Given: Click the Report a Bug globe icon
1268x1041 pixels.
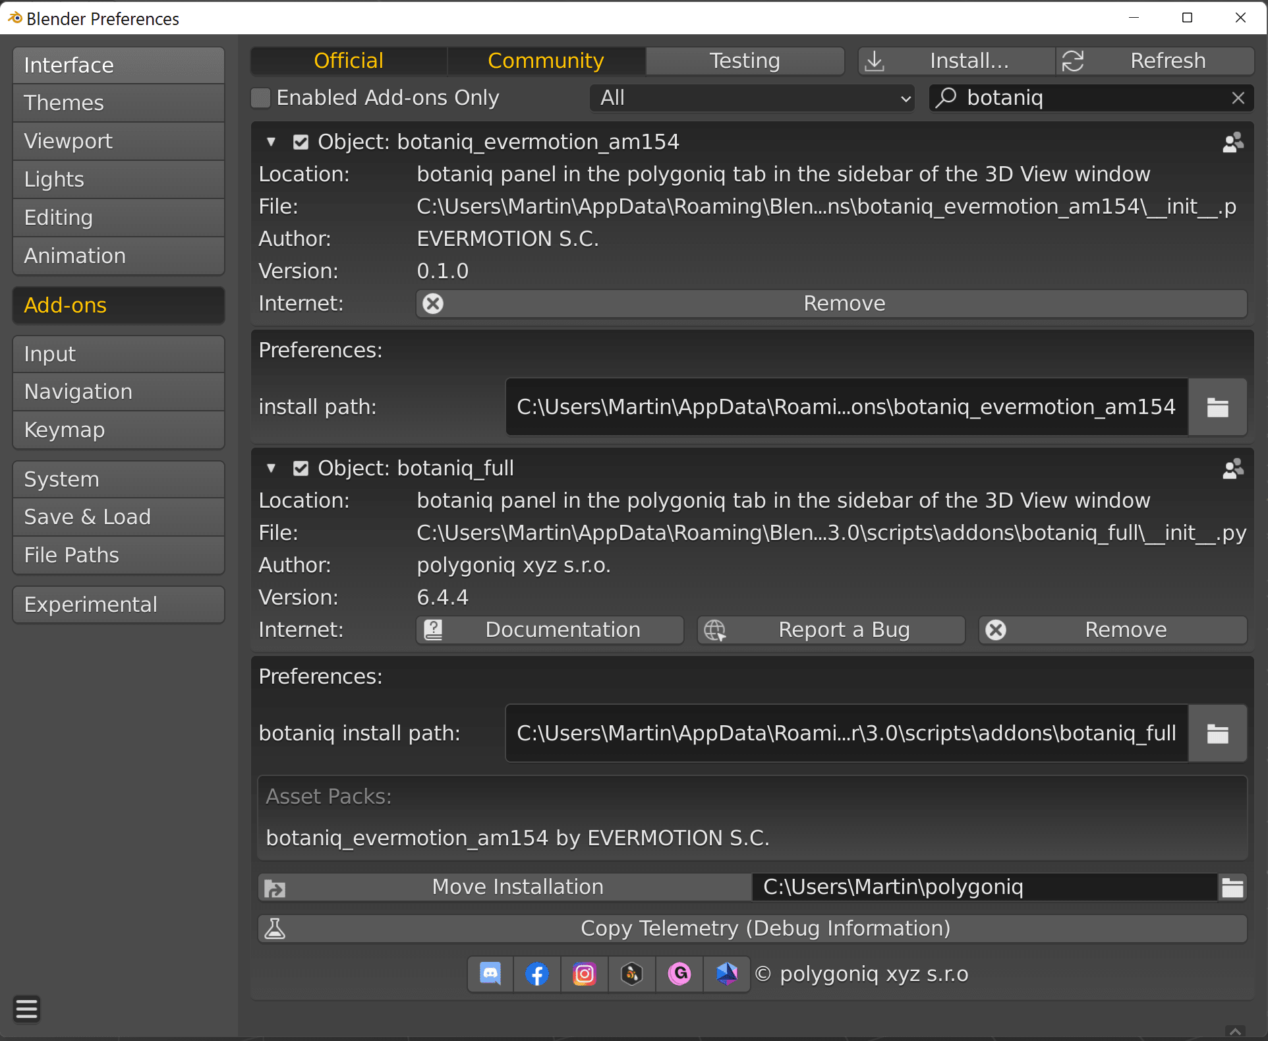Looking at the screenshot, I should tap(714, 630).
